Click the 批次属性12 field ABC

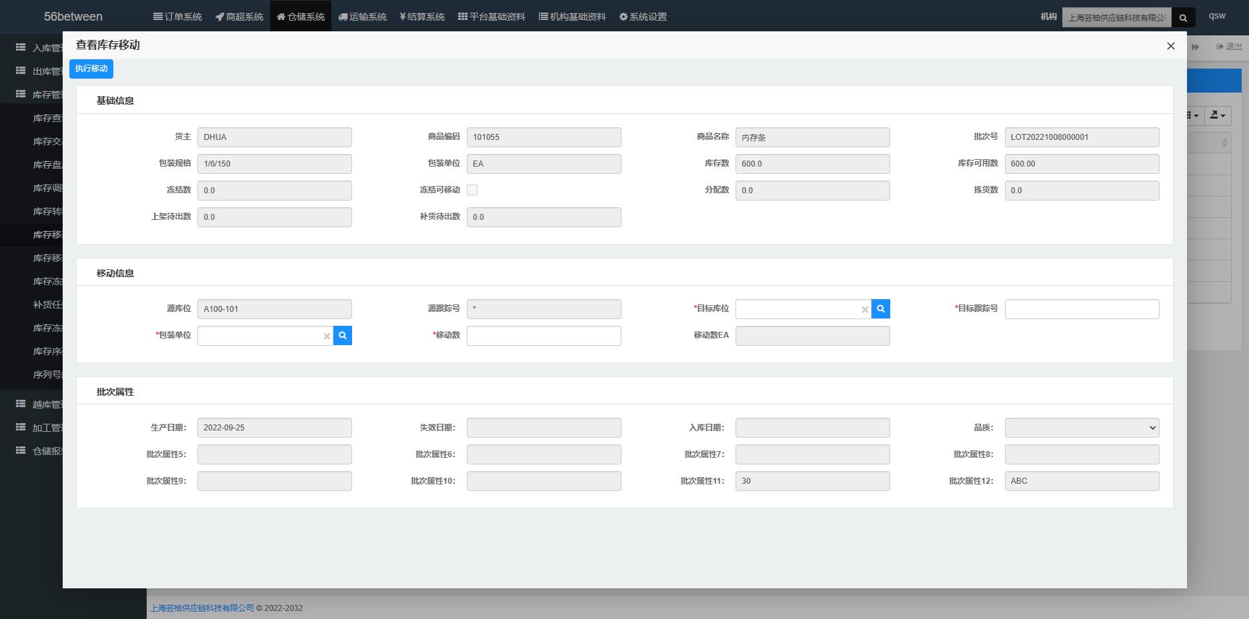pos(1082,481)
